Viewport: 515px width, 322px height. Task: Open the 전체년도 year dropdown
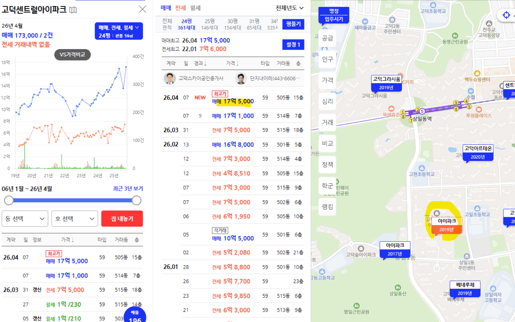290,8
